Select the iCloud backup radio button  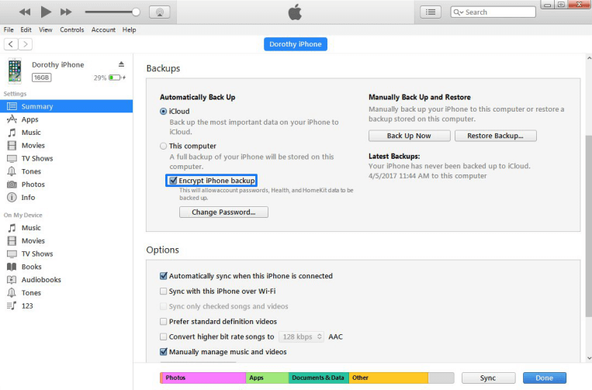[163, 112]
